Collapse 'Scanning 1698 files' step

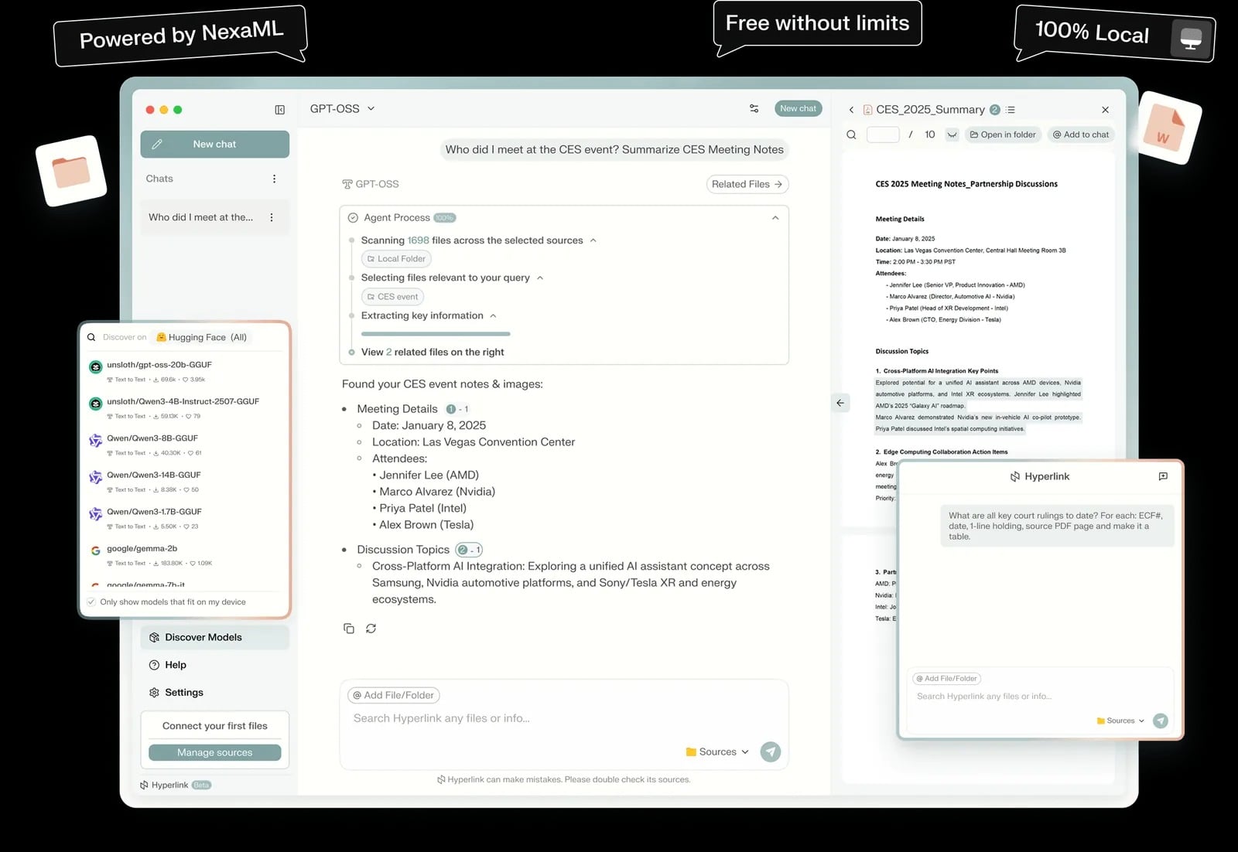pyautogui.click(x=593, y=240)
